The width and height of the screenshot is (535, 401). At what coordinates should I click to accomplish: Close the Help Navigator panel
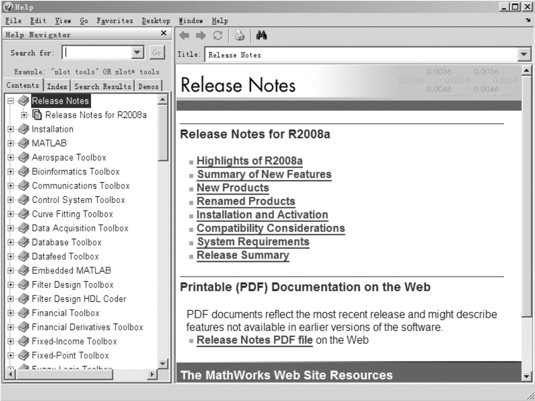coord(164,33)
